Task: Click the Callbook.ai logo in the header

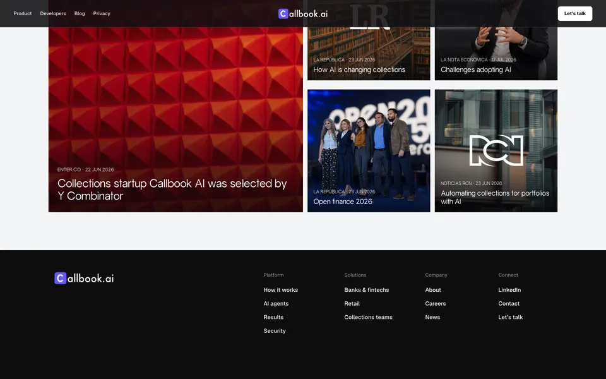Action: (303, 13)
